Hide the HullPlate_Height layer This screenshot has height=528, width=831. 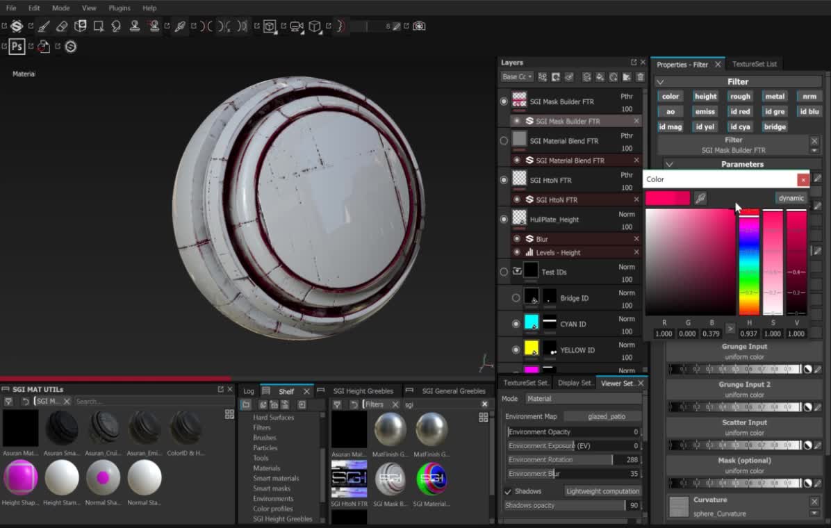click(504, 219)
